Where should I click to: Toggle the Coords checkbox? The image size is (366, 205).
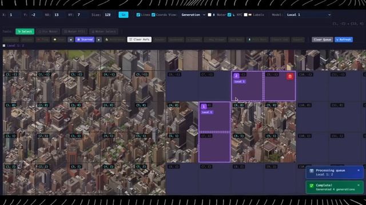click(153, 15)
